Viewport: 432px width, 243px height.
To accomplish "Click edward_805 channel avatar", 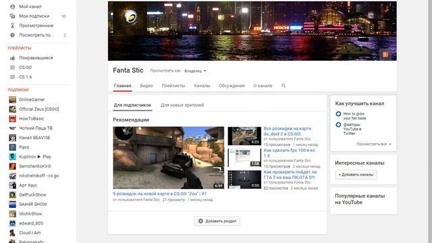I will (12, 223).
